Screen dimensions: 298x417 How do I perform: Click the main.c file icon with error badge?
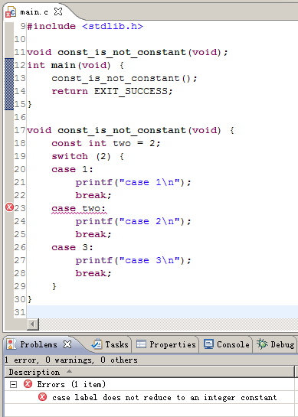click(x=11, y=12)
